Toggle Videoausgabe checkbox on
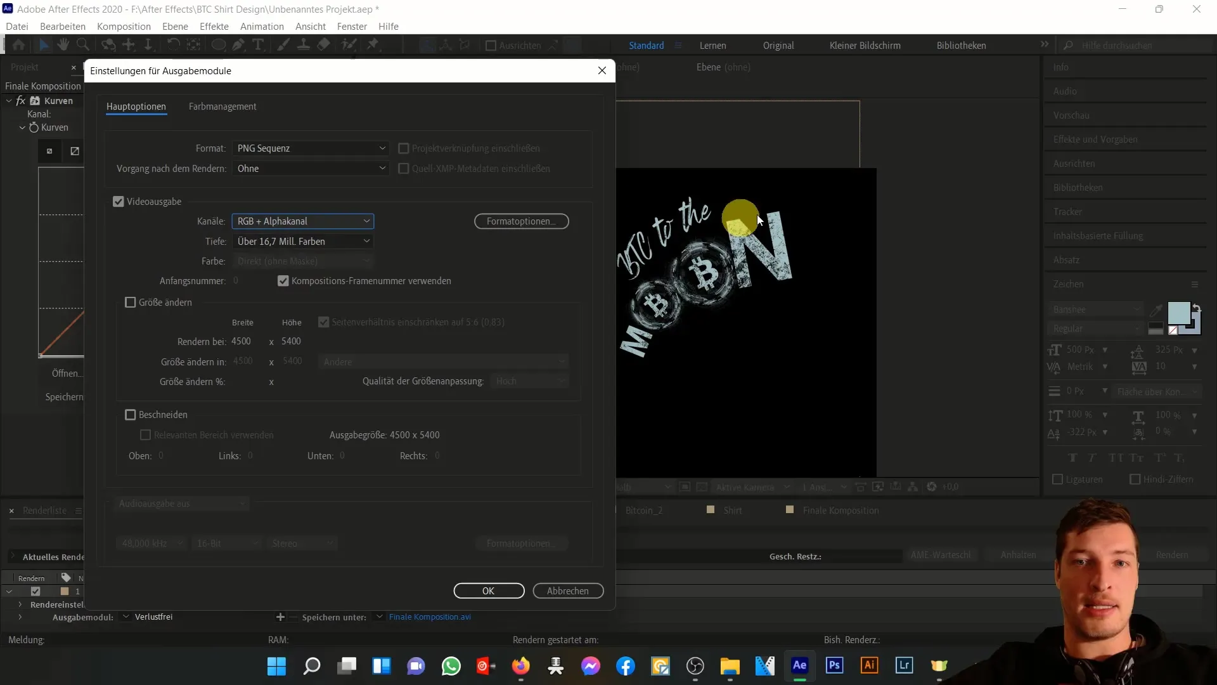This screenshot has height=685, width=1217. pyautogui.click(x=119, y=200)
